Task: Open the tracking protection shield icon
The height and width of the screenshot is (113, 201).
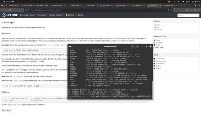Action: click(26, 10)
